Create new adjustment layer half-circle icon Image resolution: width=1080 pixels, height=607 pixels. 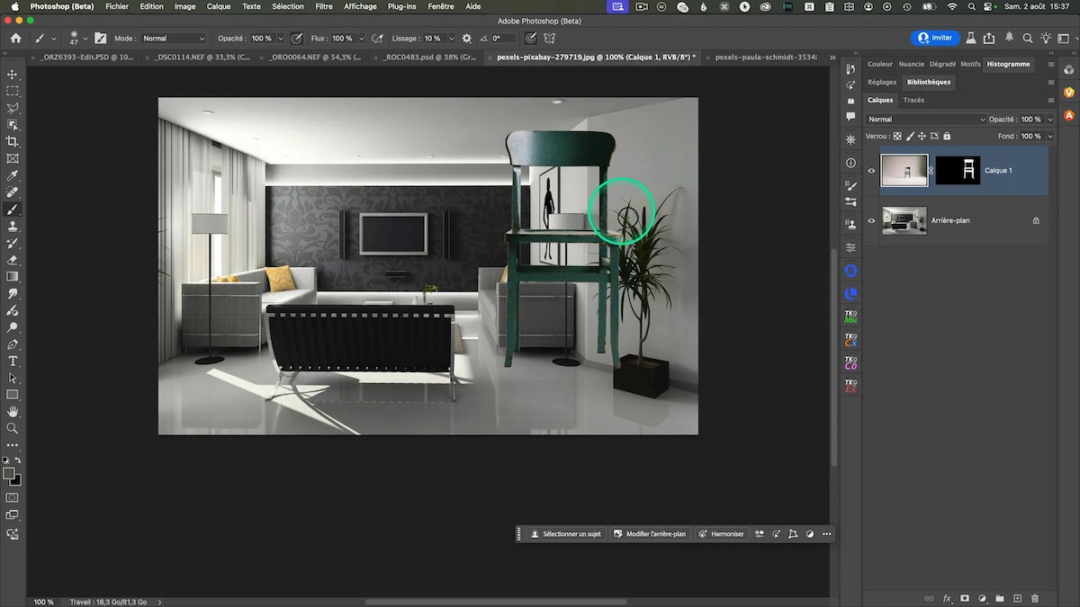point(982,598)
